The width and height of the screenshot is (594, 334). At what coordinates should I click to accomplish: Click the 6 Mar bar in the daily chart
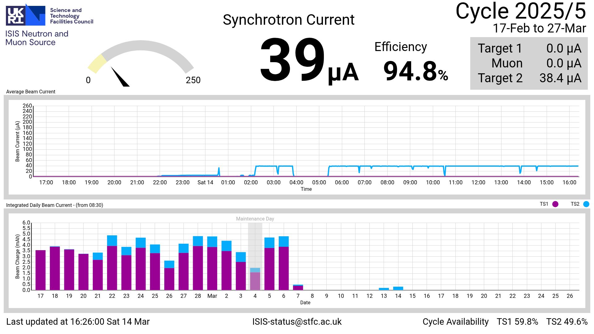[x=284, y=263]
